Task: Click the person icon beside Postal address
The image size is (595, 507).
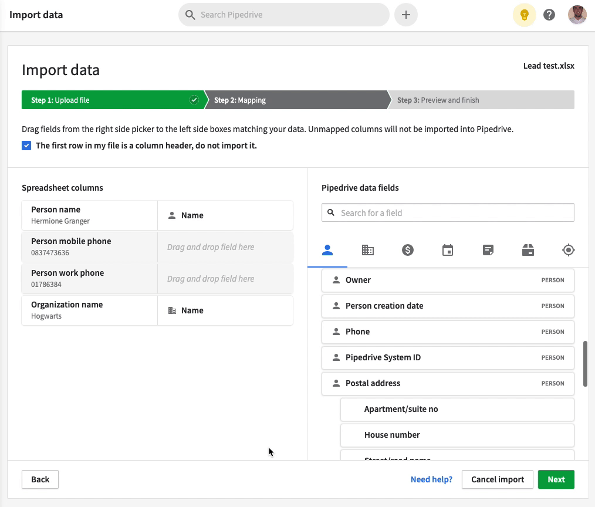Action: 336,383
